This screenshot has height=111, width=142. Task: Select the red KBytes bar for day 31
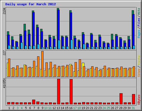click(133, 99)
